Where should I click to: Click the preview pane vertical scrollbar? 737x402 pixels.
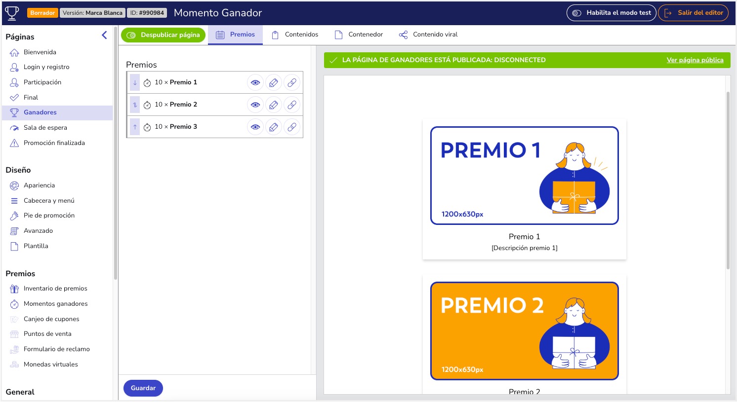728,181
